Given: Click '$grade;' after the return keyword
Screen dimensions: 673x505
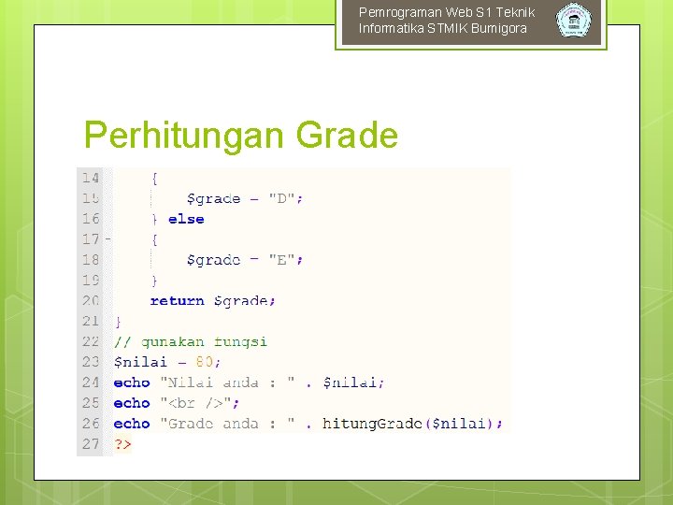Looking at the screenshot, I should tap(245, 301).
